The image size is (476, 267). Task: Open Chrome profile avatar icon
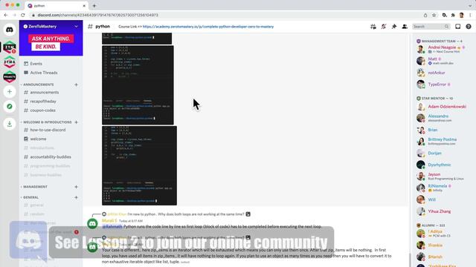pyautogui.click(x=461, y=15)
